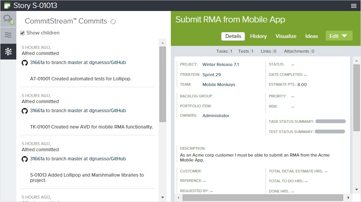Click the GitHub icon of the AT-01001 commit
This screenshot has height=202, width=361.
(25, 63)
